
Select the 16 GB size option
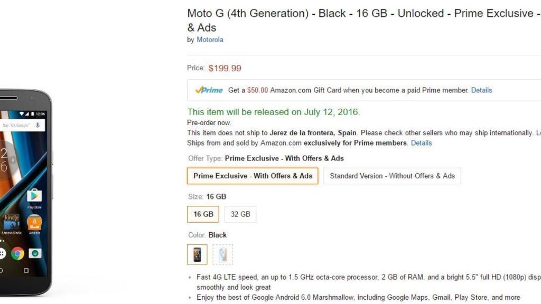(x=203, y=214)
